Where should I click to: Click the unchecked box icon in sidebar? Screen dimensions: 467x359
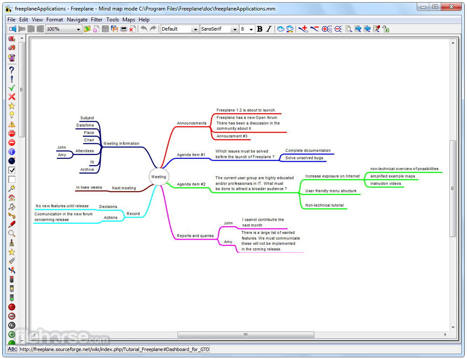[12, 179]
